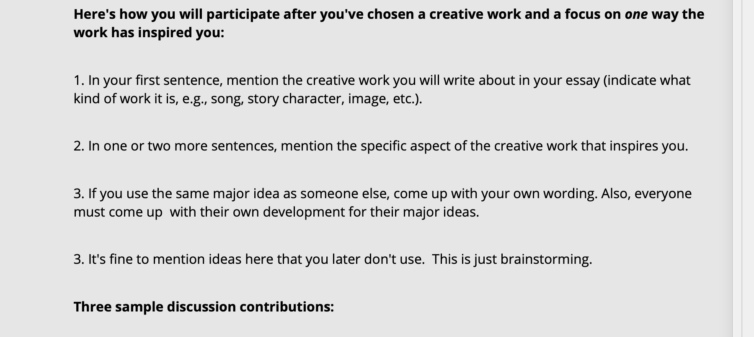Click the sentence beginning "1. In your first sentence"

(x=382, y=89)
